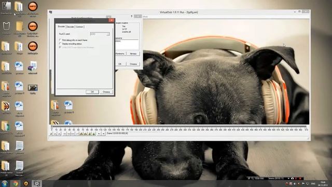
Task: Go to the end frame icon
Action: tap(77, 134)
